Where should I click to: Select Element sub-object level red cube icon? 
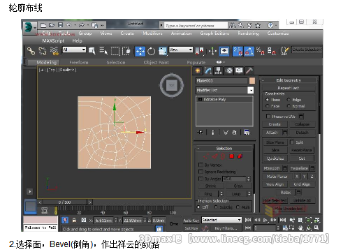240,156
